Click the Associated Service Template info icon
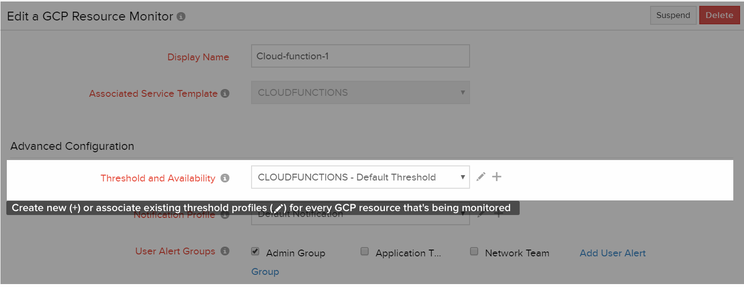This screenshot has height=287, width=744. [x=225, y=93]
